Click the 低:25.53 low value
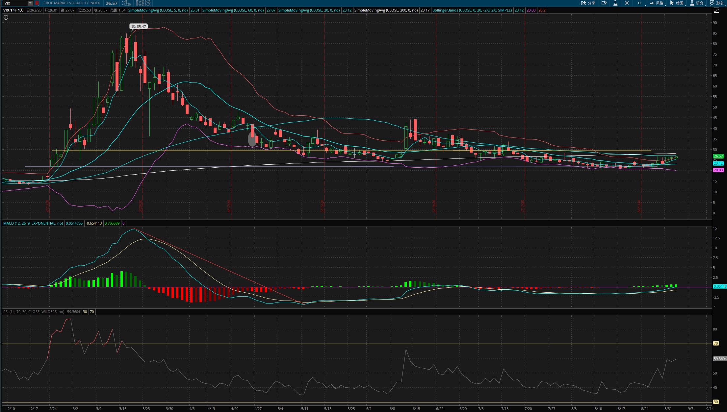Viewport: 727px width, 412px height. coord(84,10)
